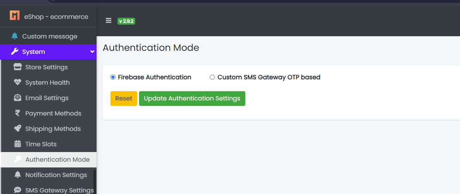Click the eShop - ecommerce title link
460x194 pixels.
click(56, 17)
